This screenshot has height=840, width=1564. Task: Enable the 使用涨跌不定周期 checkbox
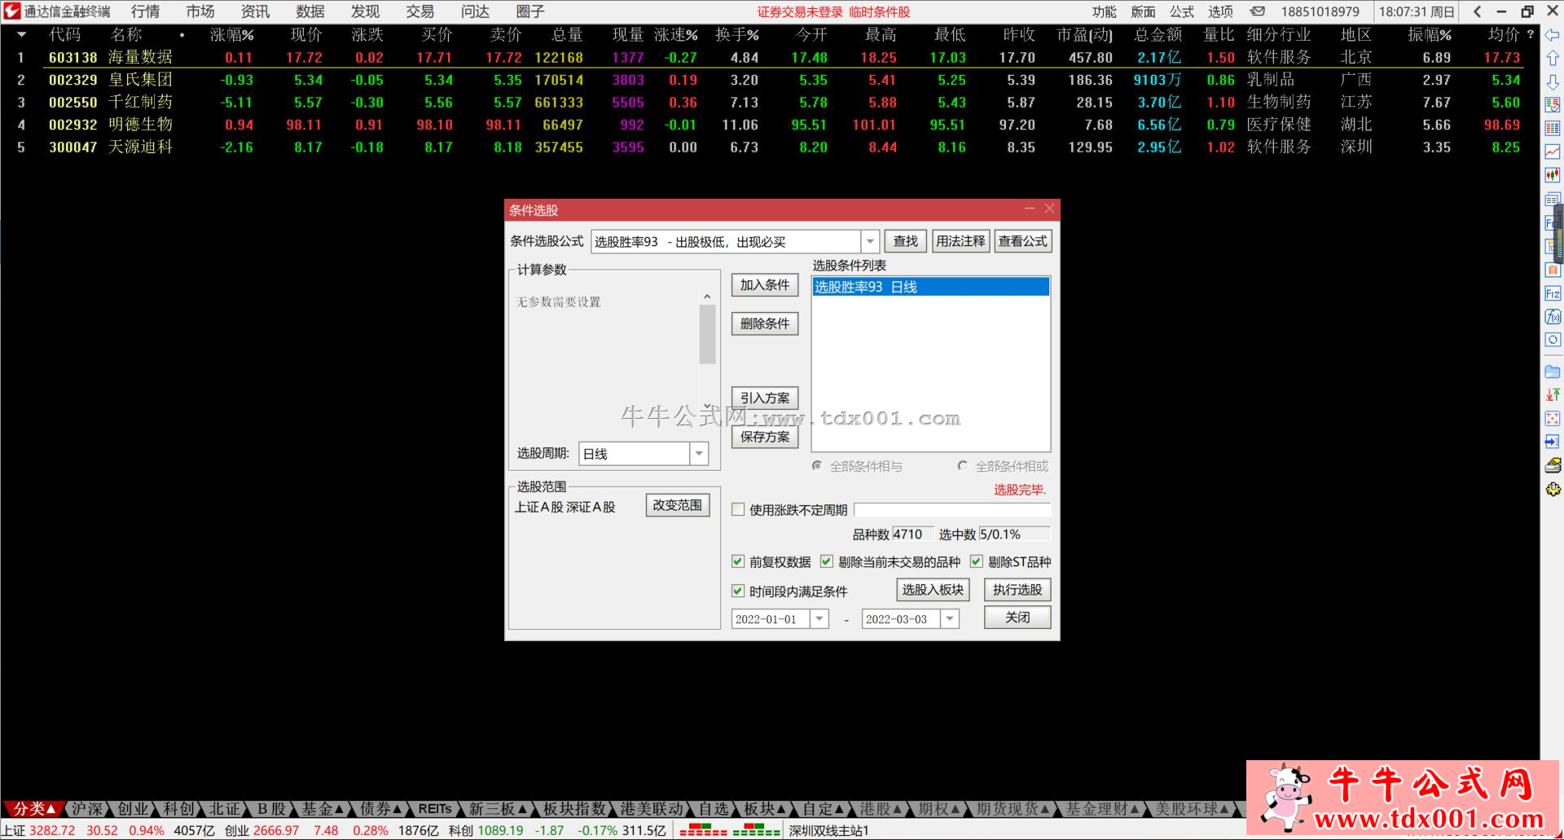tap(738, 510)
